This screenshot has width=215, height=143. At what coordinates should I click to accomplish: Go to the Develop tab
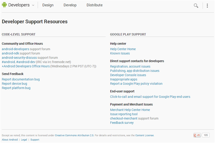(70, 5)
